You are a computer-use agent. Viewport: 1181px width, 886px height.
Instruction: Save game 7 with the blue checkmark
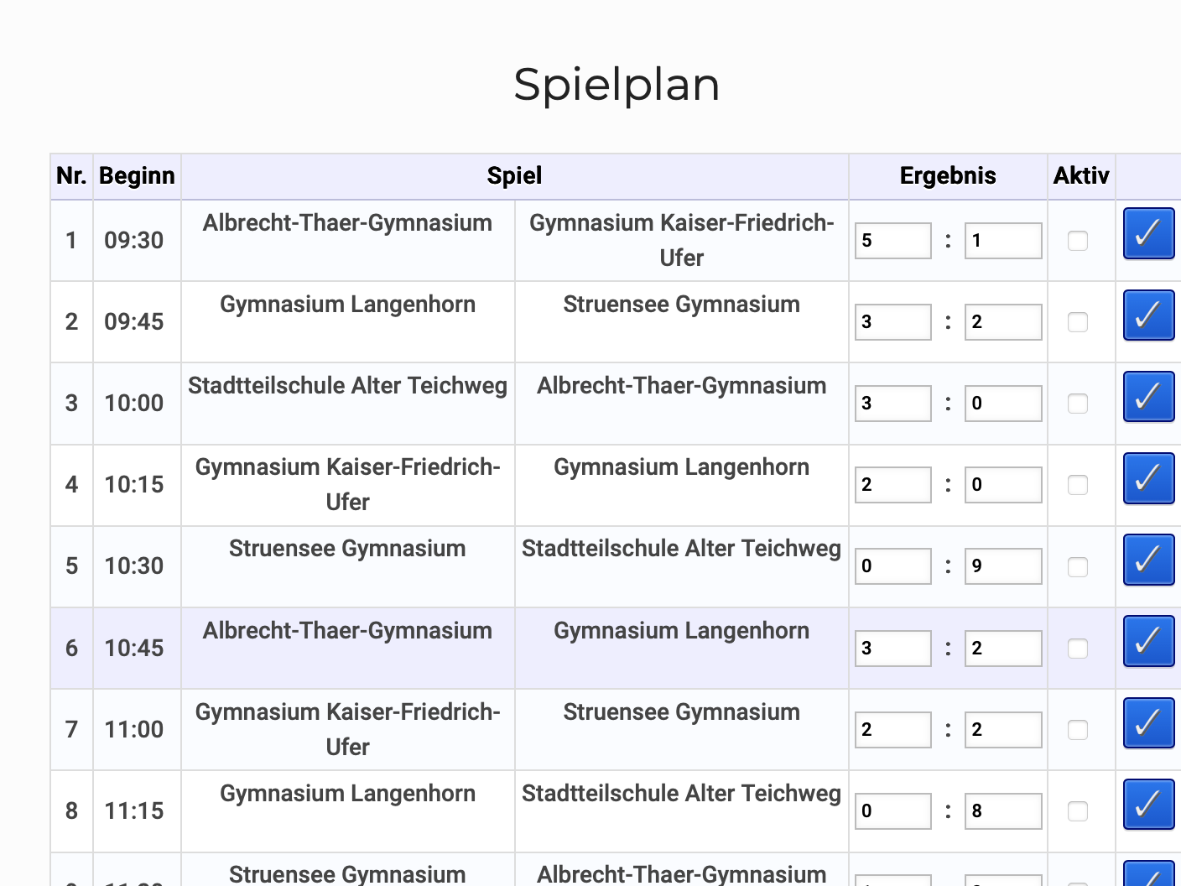pyautogui.click(x=1148, y=723)
